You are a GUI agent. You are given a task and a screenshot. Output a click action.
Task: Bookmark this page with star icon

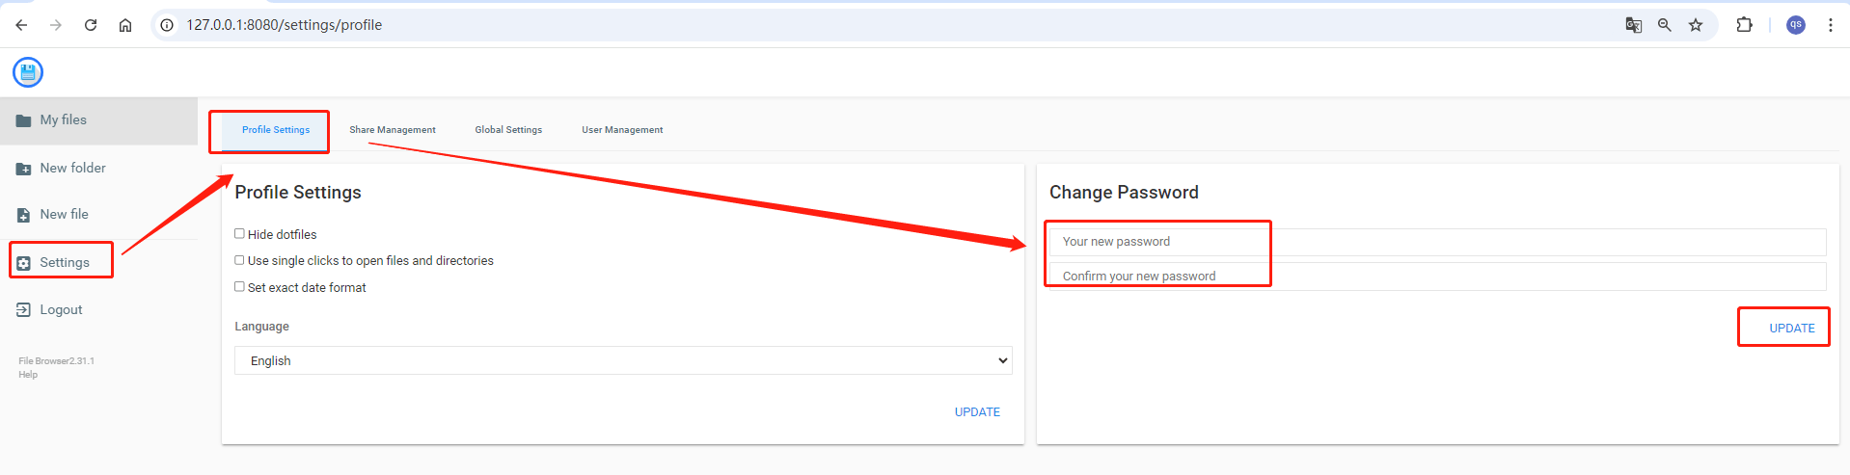click(1695, 25)
